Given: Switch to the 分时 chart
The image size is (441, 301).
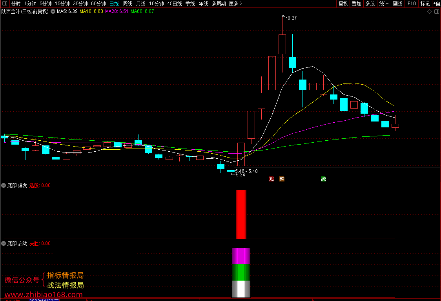Looking at the screenshot, I should pyautogui.click(x=16, y=4).
